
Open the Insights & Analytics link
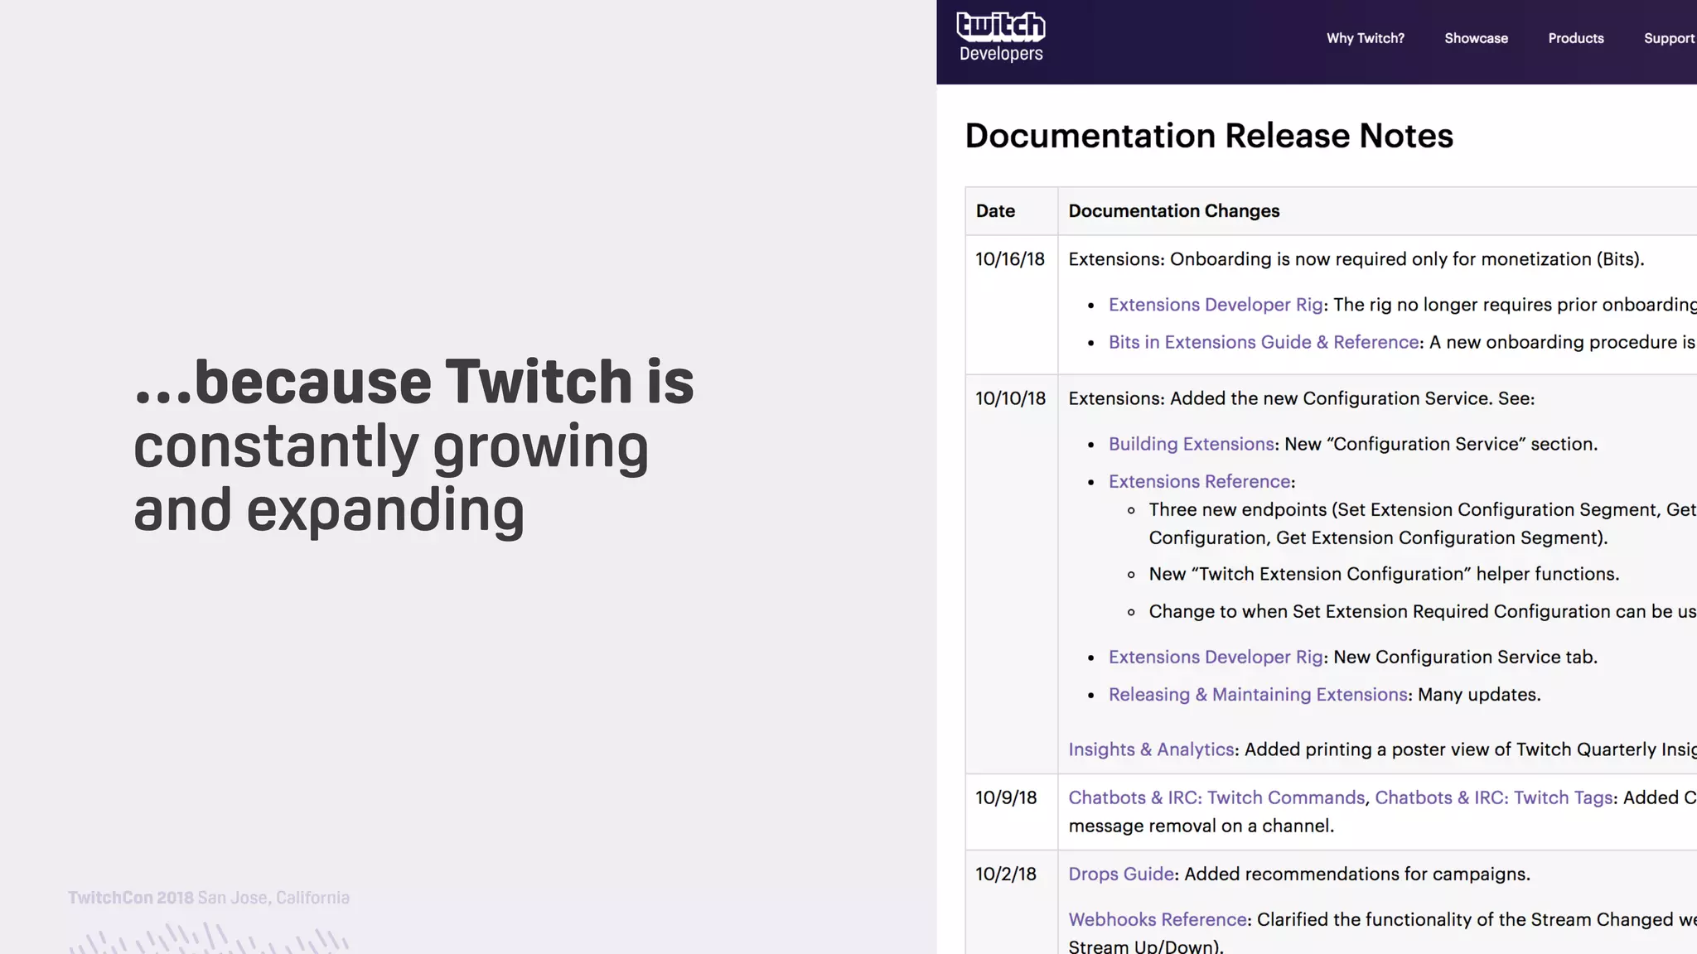[x=1151, y=749]
